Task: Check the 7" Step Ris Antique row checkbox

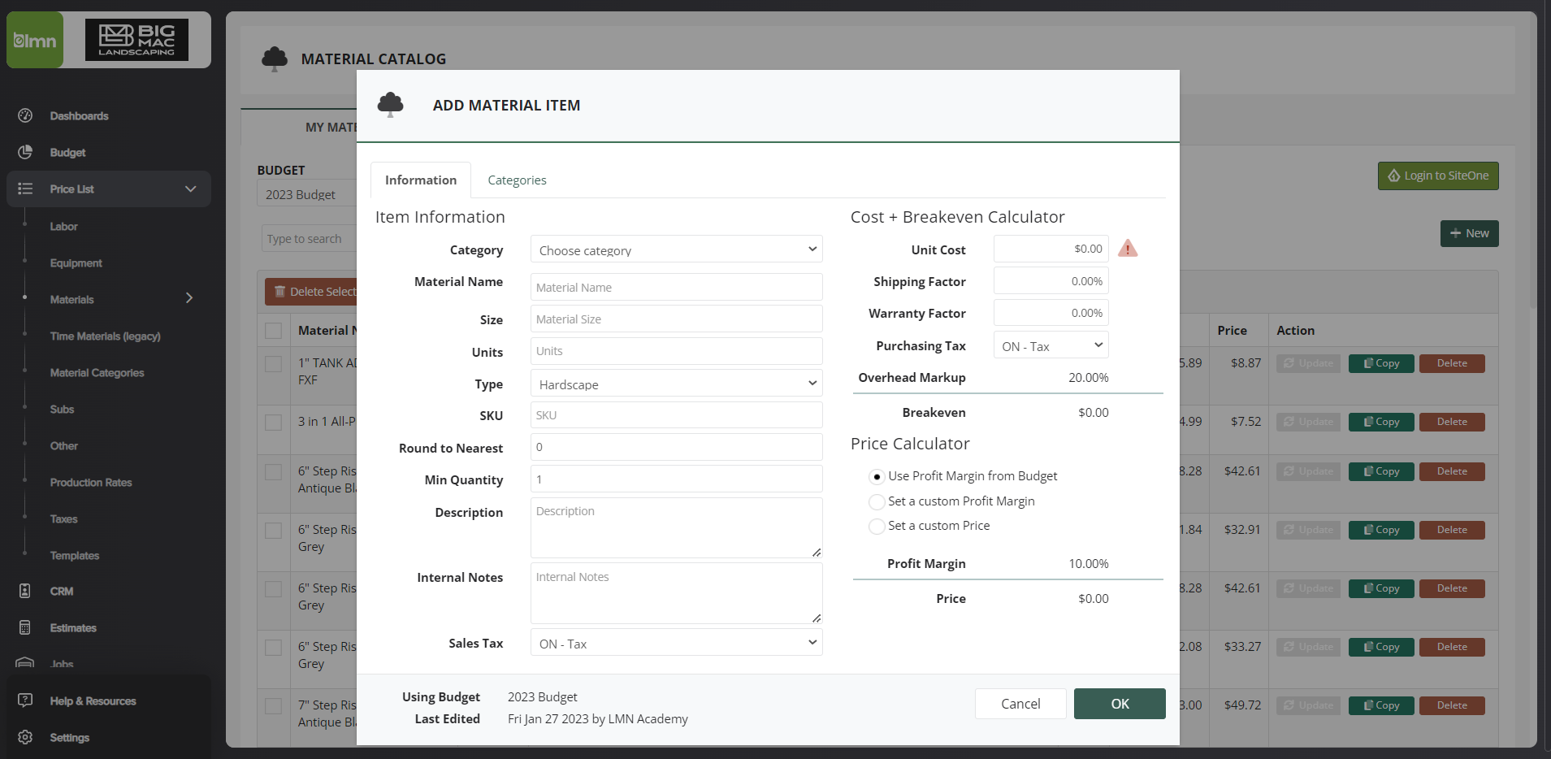Action: [274, 706]
